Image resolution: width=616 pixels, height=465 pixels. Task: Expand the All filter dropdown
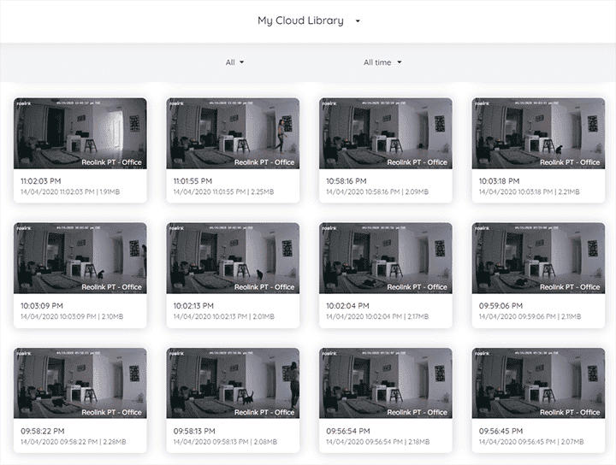[x=234, y=62]
